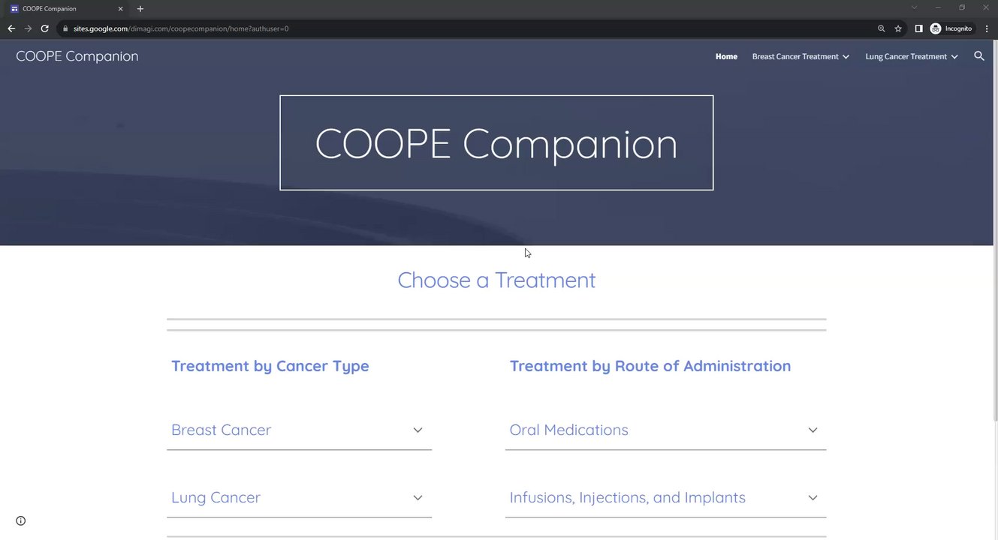Expand the Breast Cancer section
This screenshot has height=540, width=998.
tap(418, 430)
